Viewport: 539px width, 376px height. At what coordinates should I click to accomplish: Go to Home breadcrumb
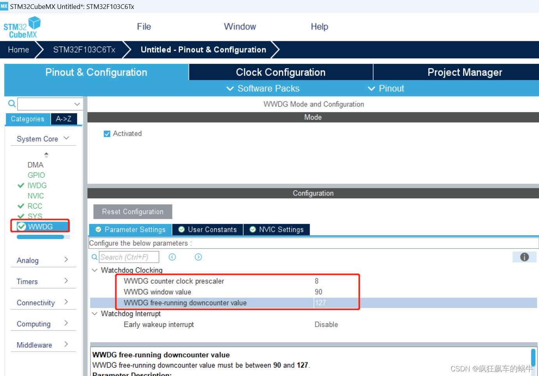click(x=18, y=50)
